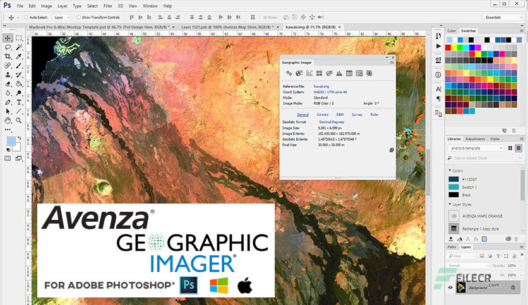Click the table-with-cursor icon in Geographic Imager
Screen dimensions: 528x305
click(x=359, y=73)
